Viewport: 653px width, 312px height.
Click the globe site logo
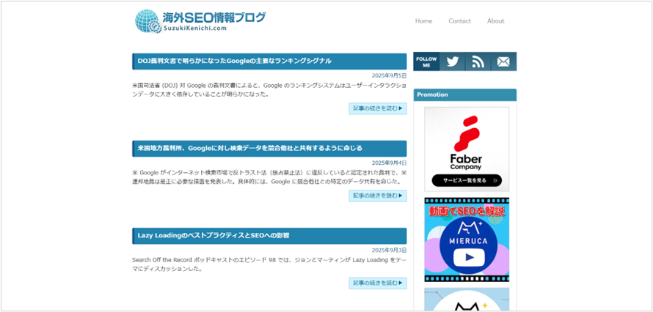tap(147, 21)
